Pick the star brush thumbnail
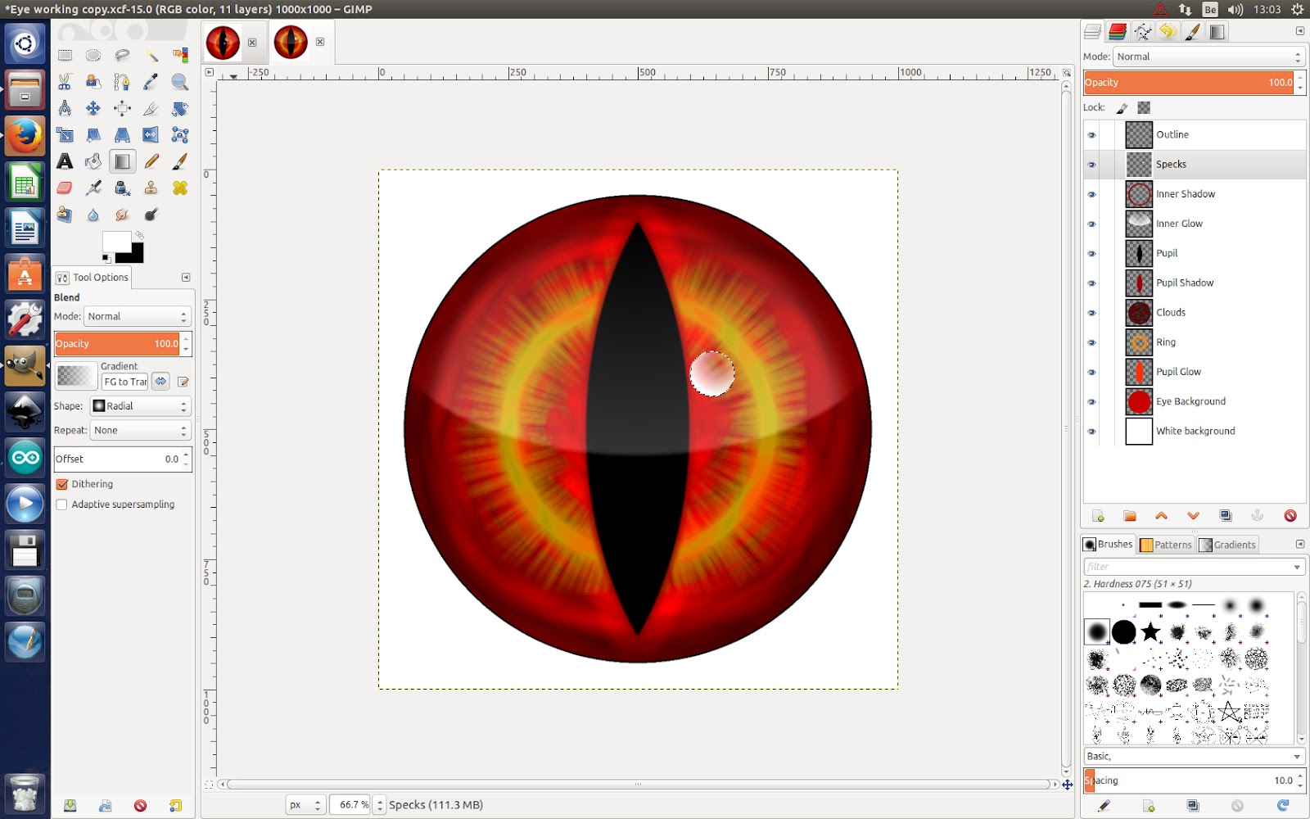 1150,631
